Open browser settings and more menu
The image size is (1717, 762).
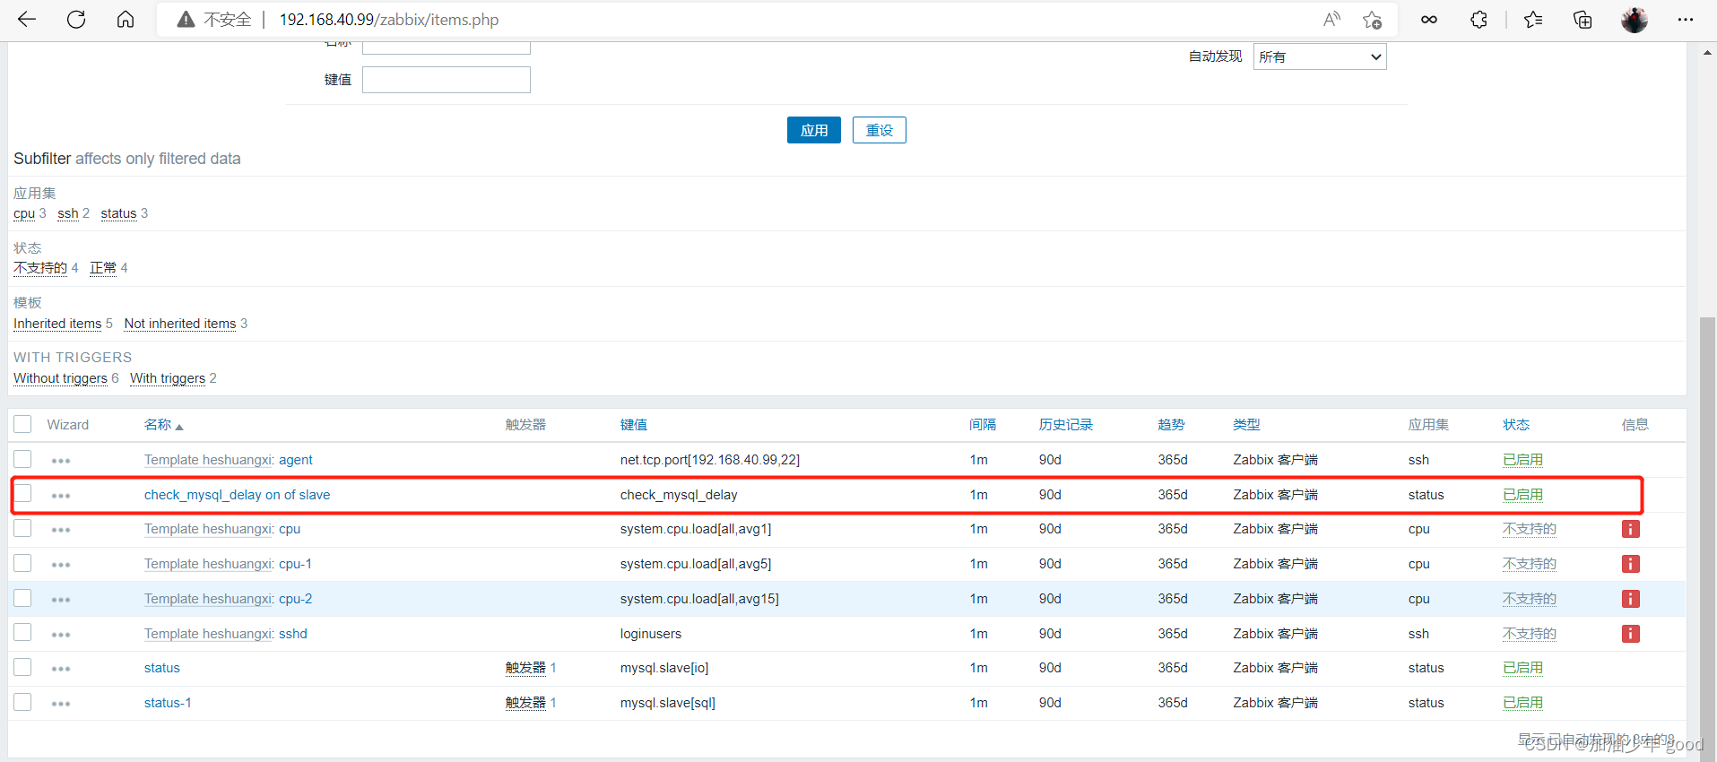pyautogui.click(x=1686, y=19)
